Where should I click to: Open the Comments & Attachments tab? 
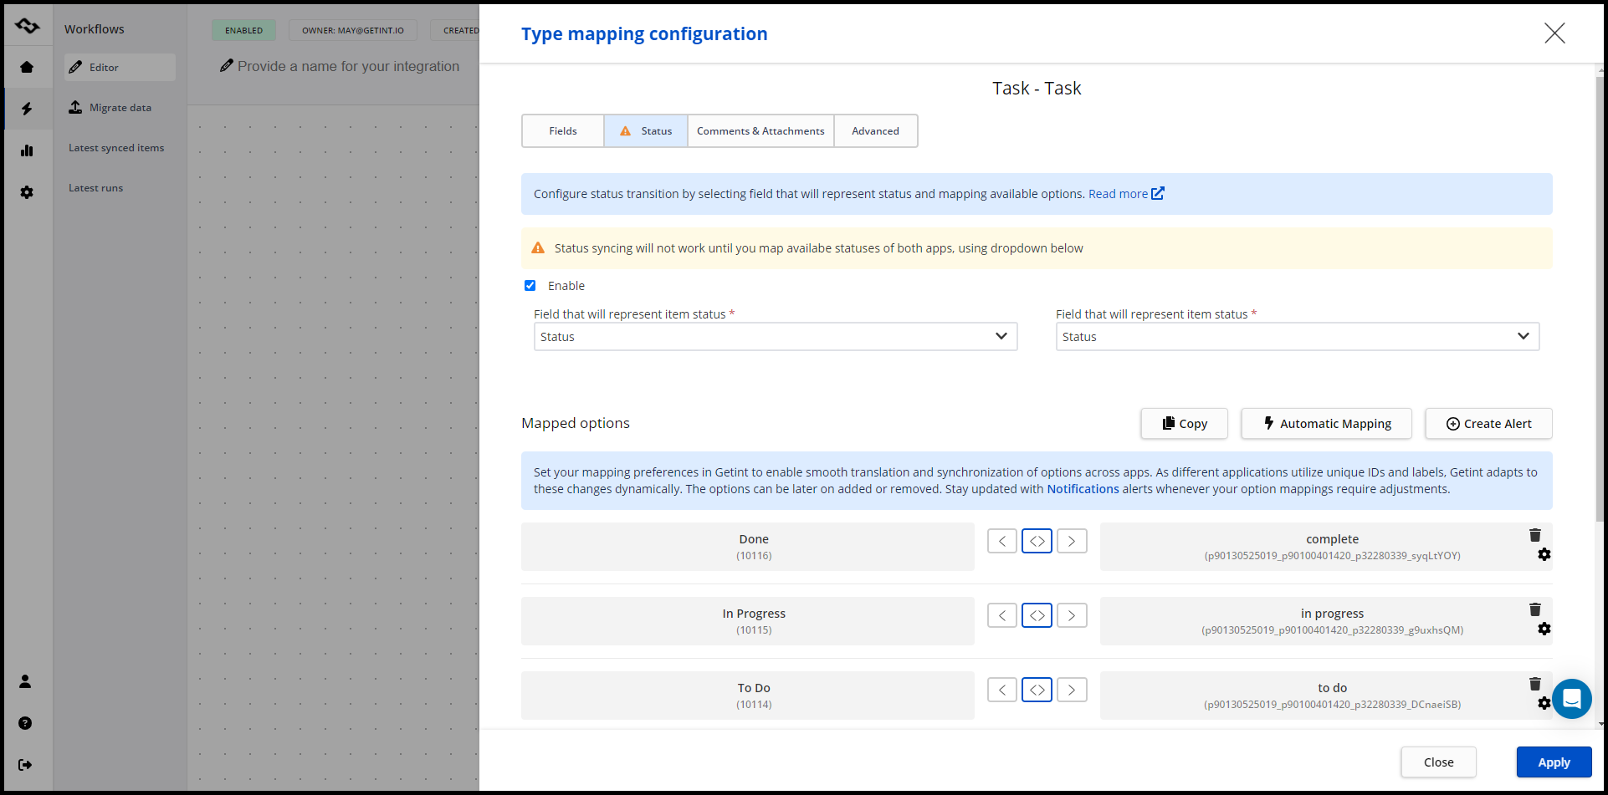click(x=760, y=131)
